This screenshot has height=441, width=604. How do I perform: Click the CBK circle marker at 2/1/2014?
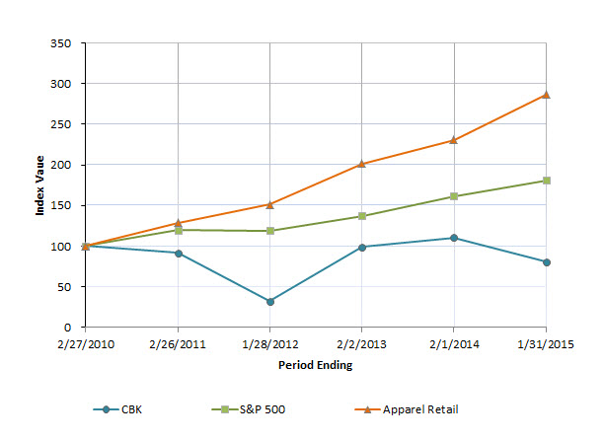pos(454,238)
